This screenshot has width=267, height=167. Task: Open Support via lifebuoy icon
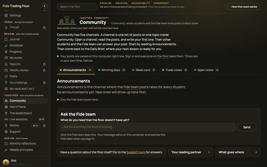point(6,132)
